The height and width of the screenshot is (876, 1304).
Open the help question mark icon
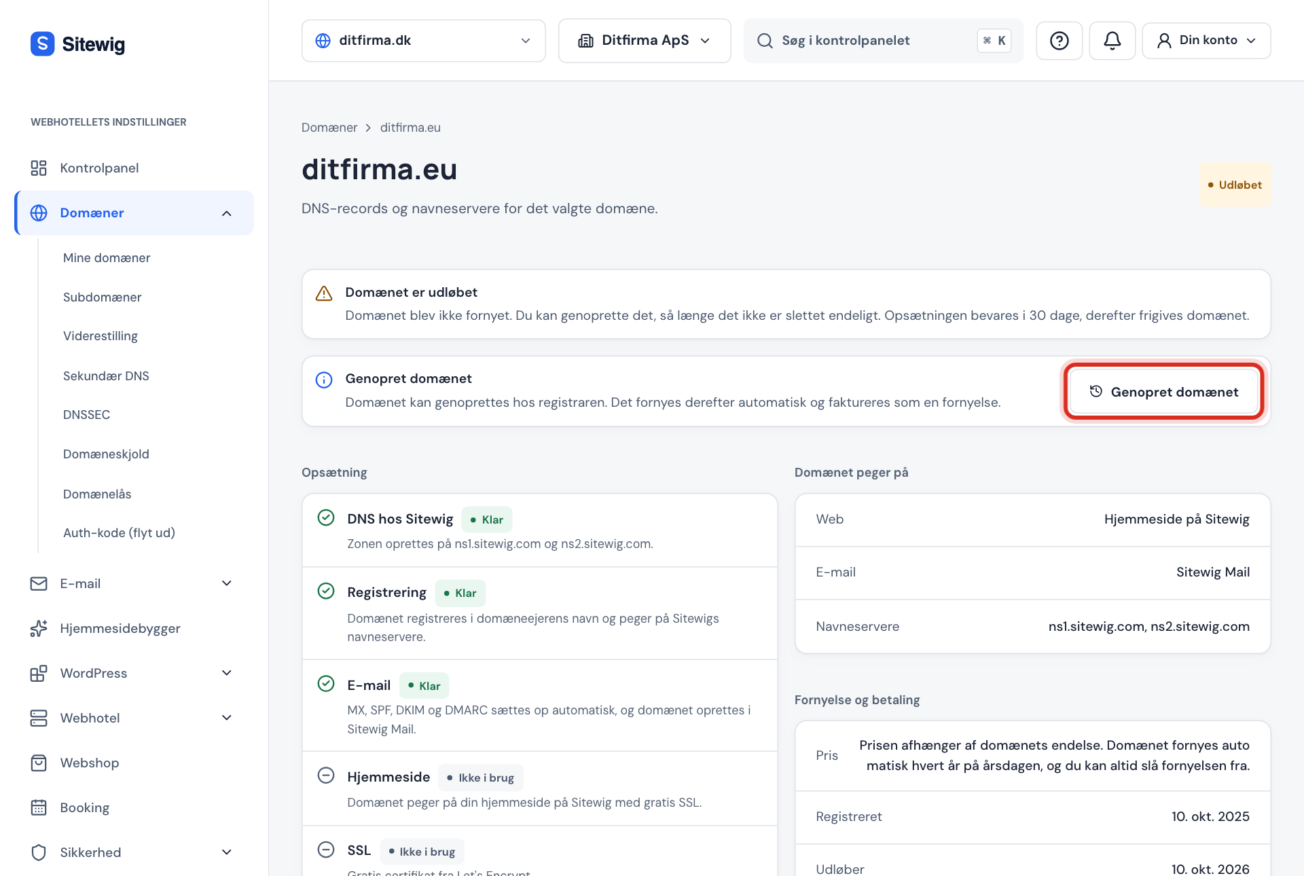click(x=1059, y=41)
